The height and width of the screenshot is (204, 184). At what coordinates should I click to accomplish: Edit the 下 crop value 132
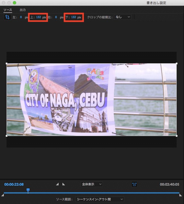[x=74, y=17]
